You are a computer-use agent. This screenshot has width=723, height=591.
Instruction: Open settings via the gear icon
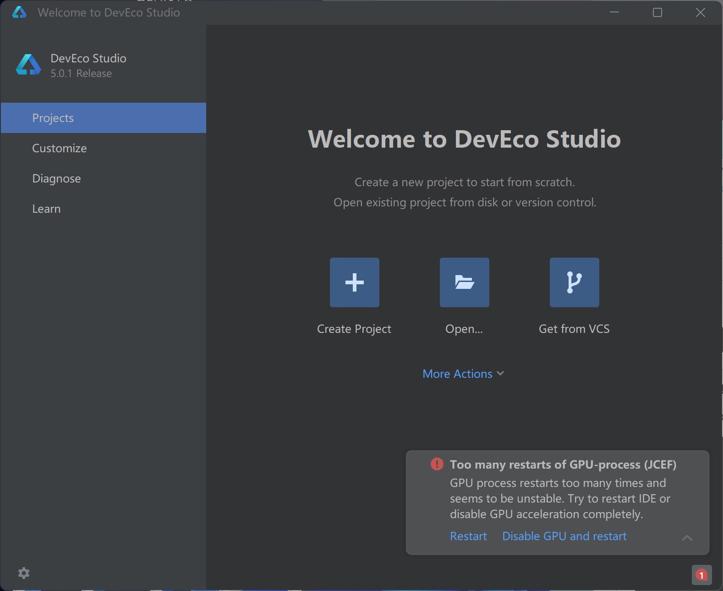point(24,573)
